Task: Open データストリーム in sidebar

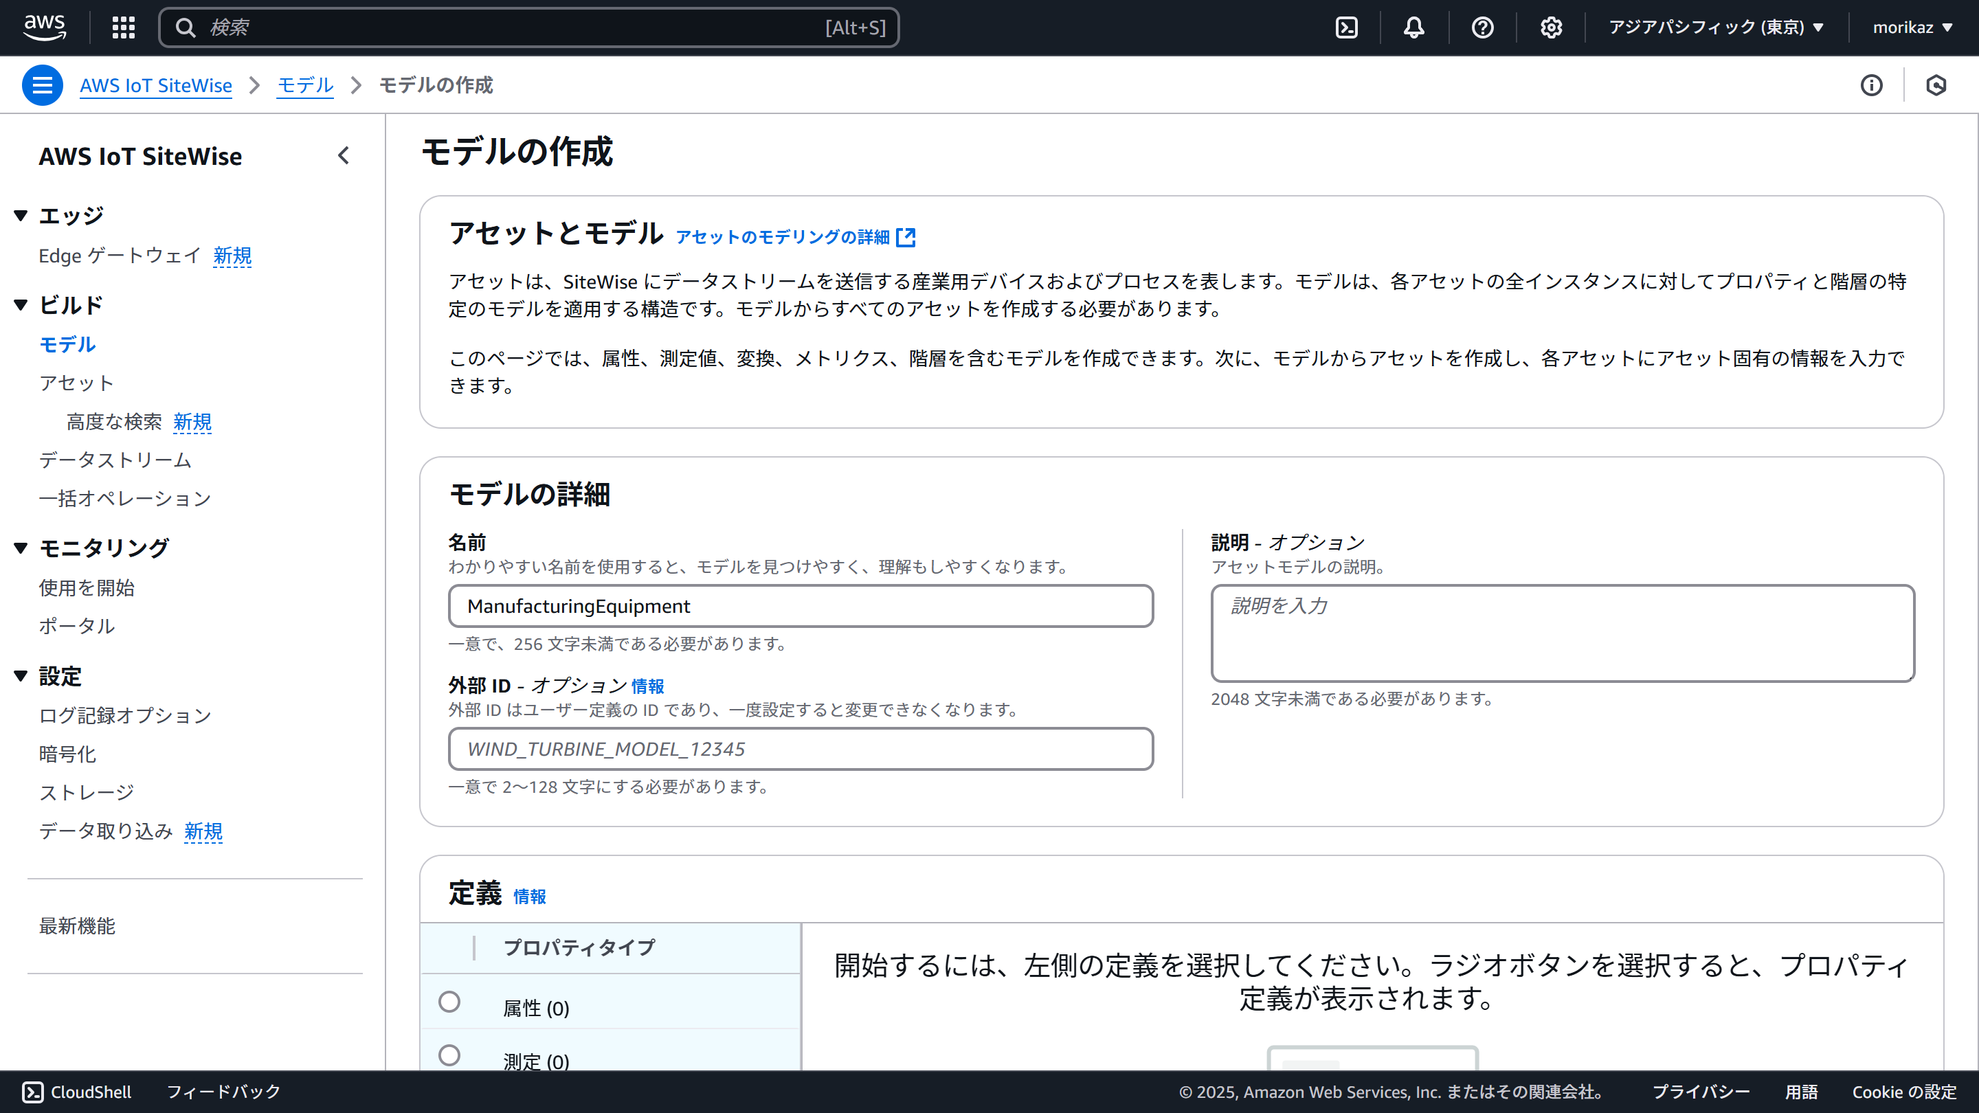Action: [115, 460]
